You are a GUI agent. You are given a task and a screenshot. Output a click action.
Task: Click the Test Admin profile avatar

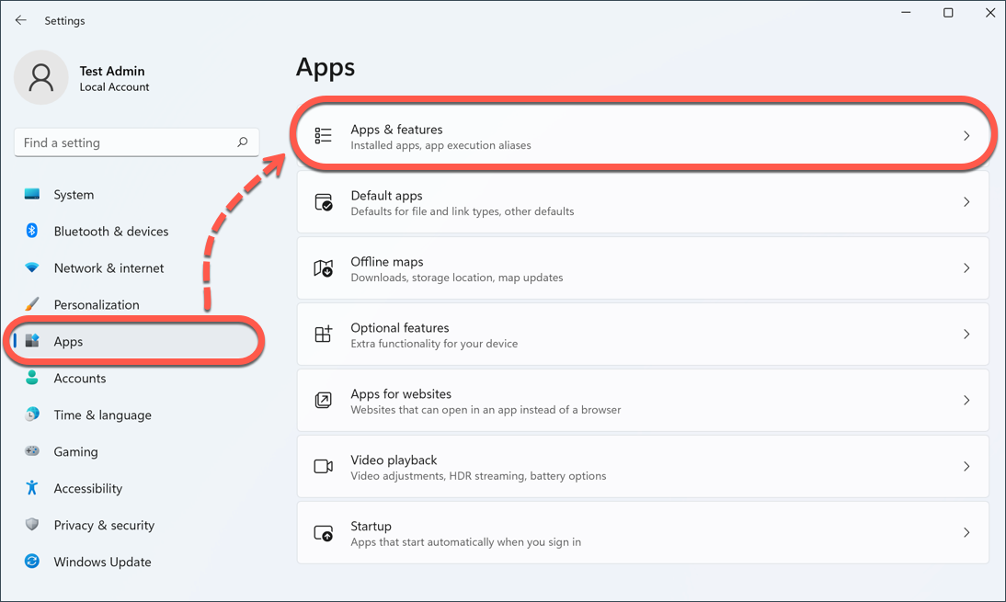(41, 77)
